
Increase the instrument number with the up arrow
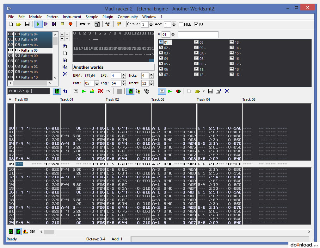tap(173, 33)
